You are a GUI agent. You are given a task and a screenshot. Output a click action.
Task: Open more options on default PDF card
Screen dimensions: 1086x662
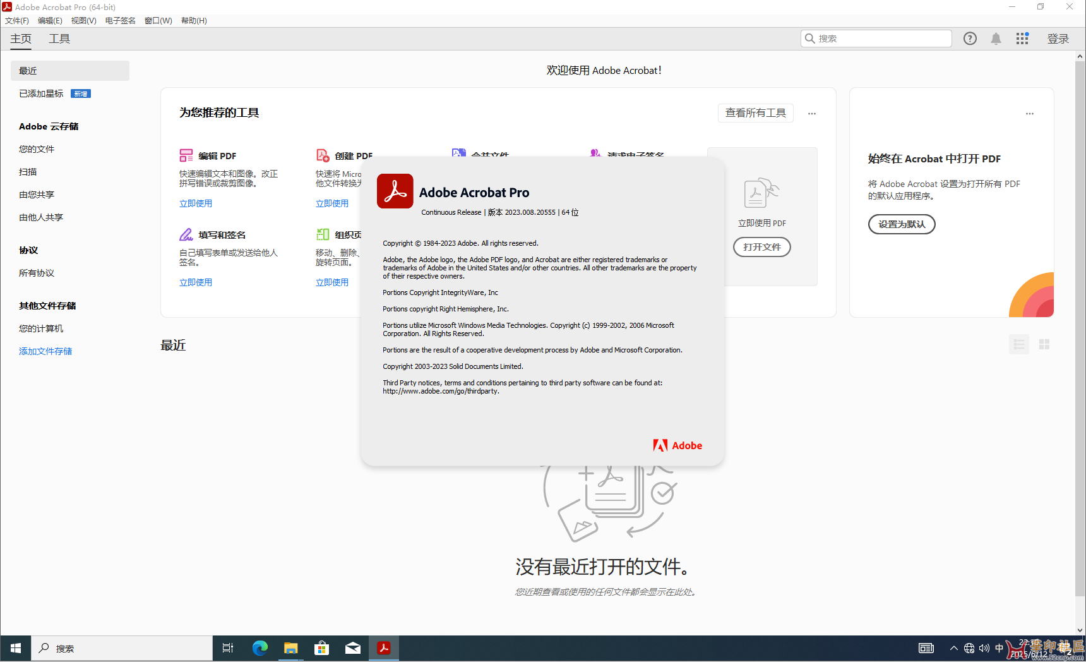point(1030,114)
